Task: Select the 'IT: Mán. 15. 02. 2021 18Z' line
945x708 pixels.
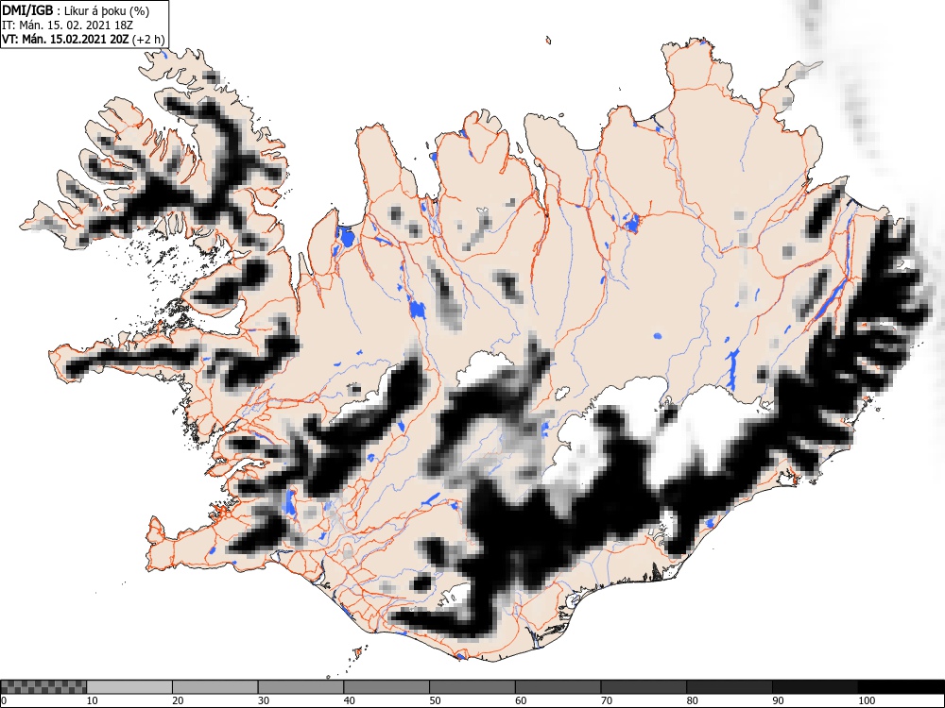Action: coord(67,25)
